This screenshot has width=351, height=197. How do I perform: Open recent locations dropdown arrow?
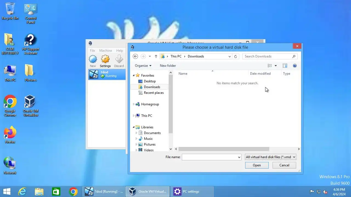[150, 56]
